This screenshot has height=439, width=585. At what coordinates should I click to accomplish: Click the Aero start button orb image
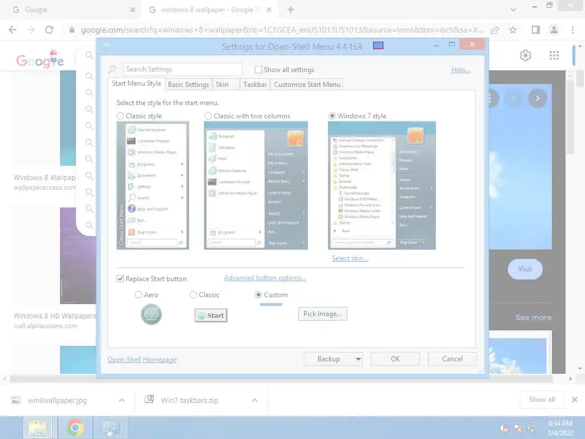[151, 314]
